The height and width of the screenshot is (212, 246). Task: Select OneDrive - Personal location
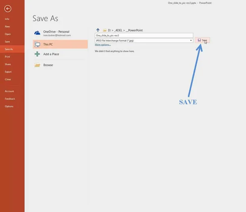tap(60, 33)
